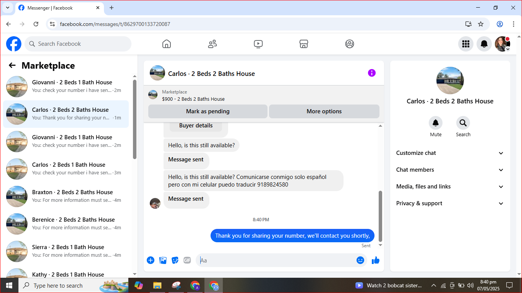
Task: Open File Explorer from the taskbar
Action: pos(157,285)
